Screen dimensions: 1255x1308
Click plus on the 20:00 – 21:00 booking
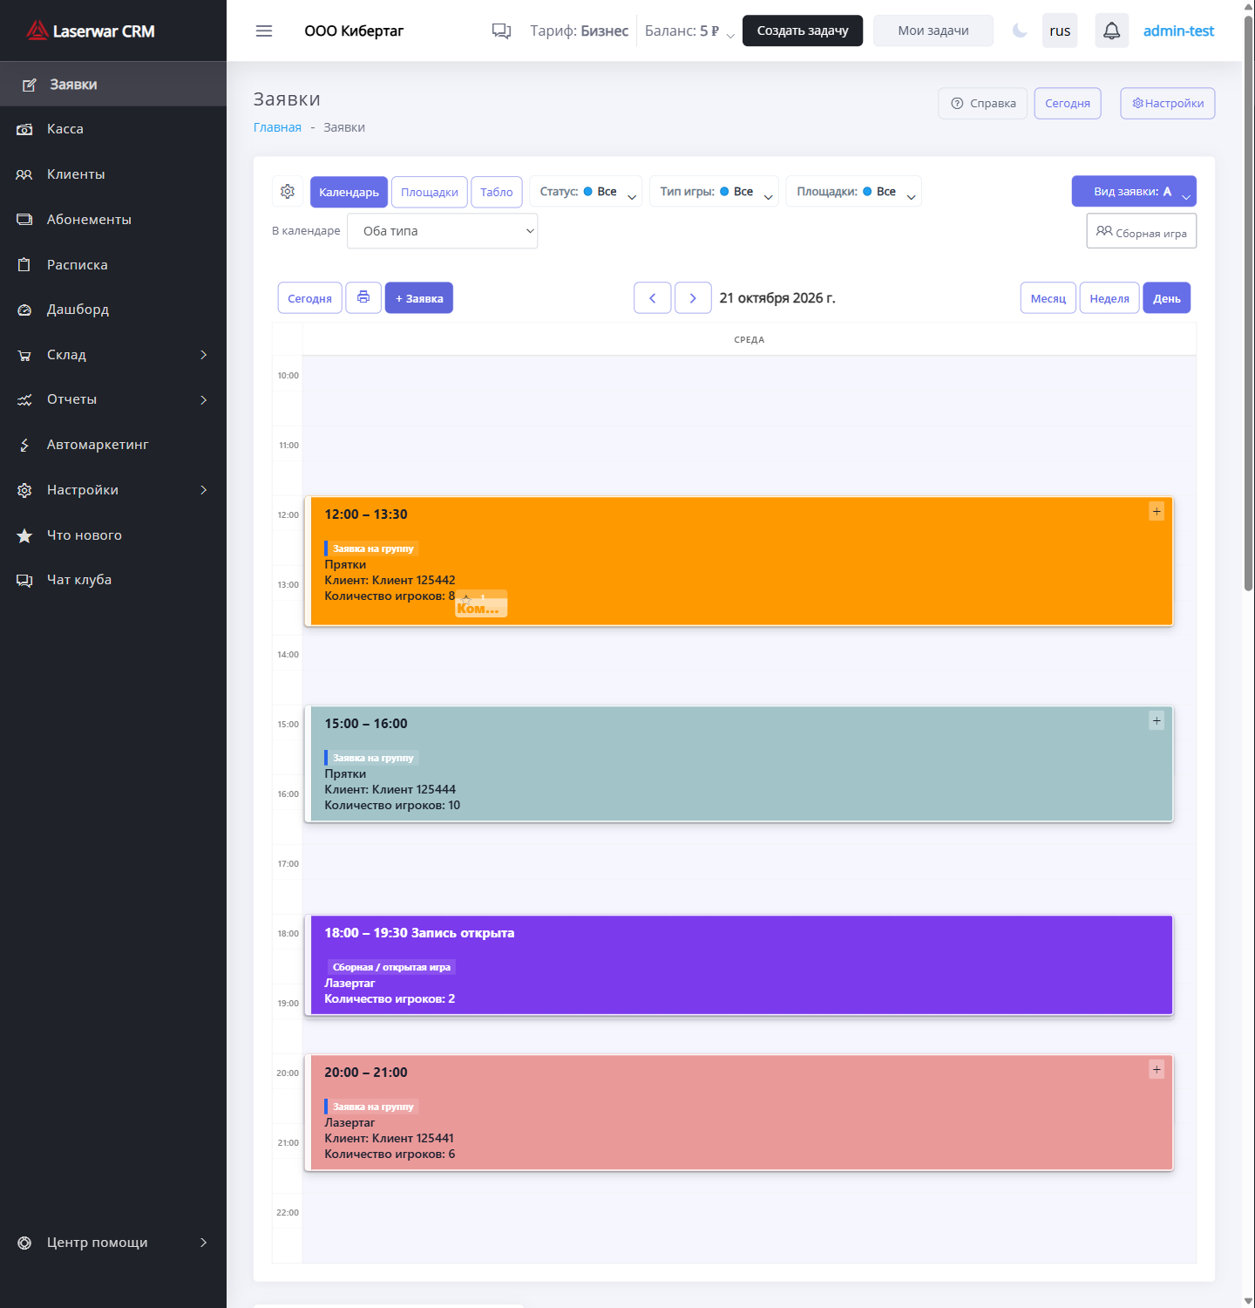click(1157, 1070)
